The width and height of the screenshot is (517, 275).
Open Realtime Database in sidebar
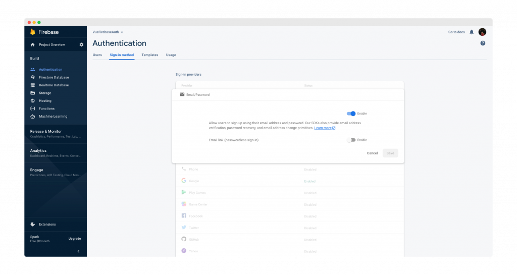pyautogui.click(x=54, y=85)
